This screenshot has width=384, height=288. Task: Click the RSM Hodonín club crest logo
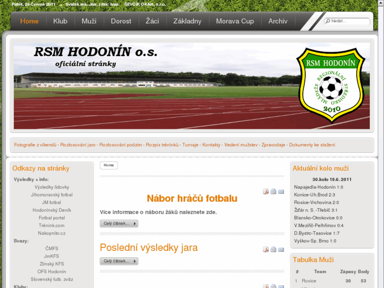[331, 85]
